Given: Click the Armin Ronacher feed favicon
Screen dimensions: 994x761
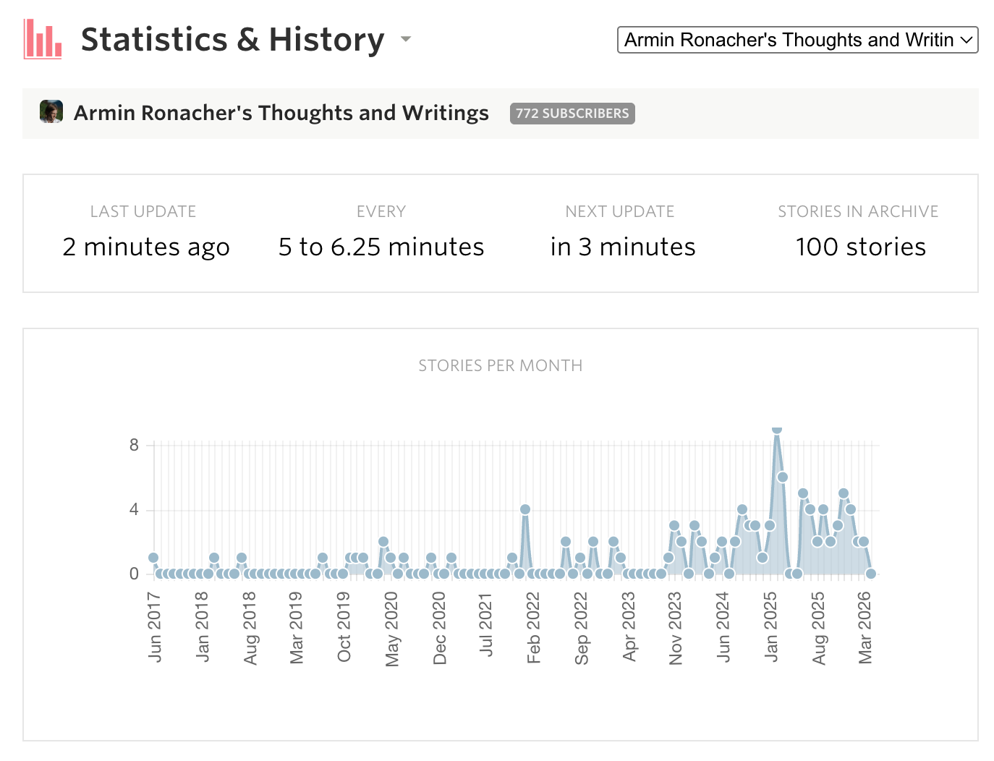Looking at the screenshot, I should [51, 112].
